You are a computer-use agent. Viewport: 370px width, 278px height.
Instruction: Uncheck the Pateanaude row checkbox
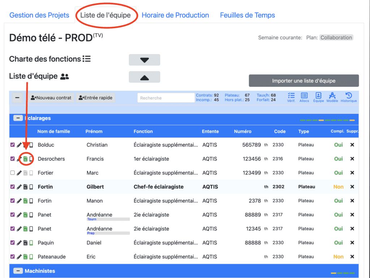pyautogui.click(x=13, y=257)
